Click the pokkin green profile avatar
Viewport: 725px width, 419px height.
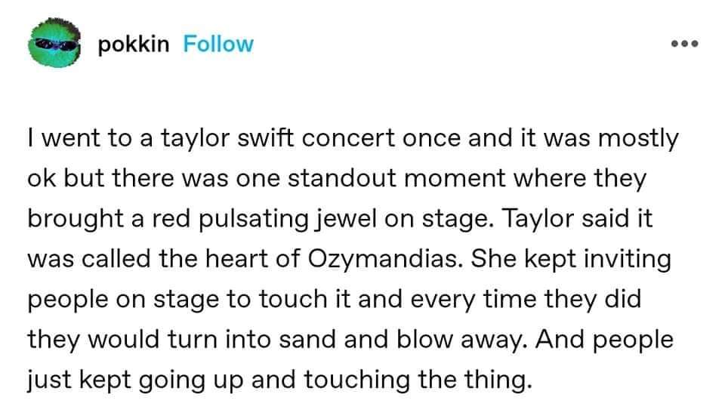(x=53, y=45)
